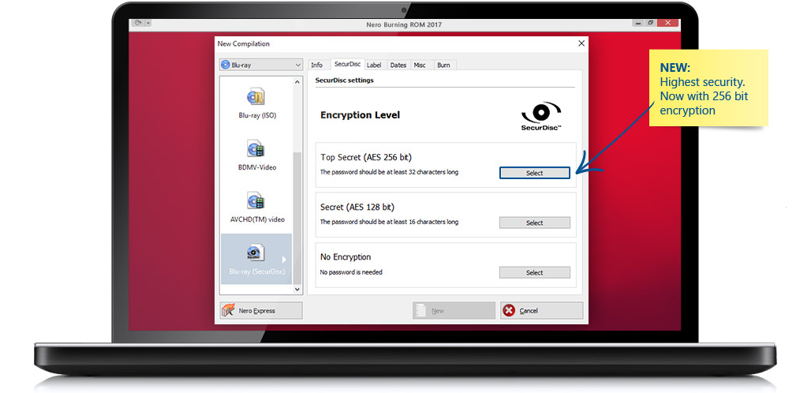The width and height of the screenshot is (811, 393).
Task: Click the 'Top Secret (AES 256 bit)' label
Action: pyautogui.click(x=366, y=157)
